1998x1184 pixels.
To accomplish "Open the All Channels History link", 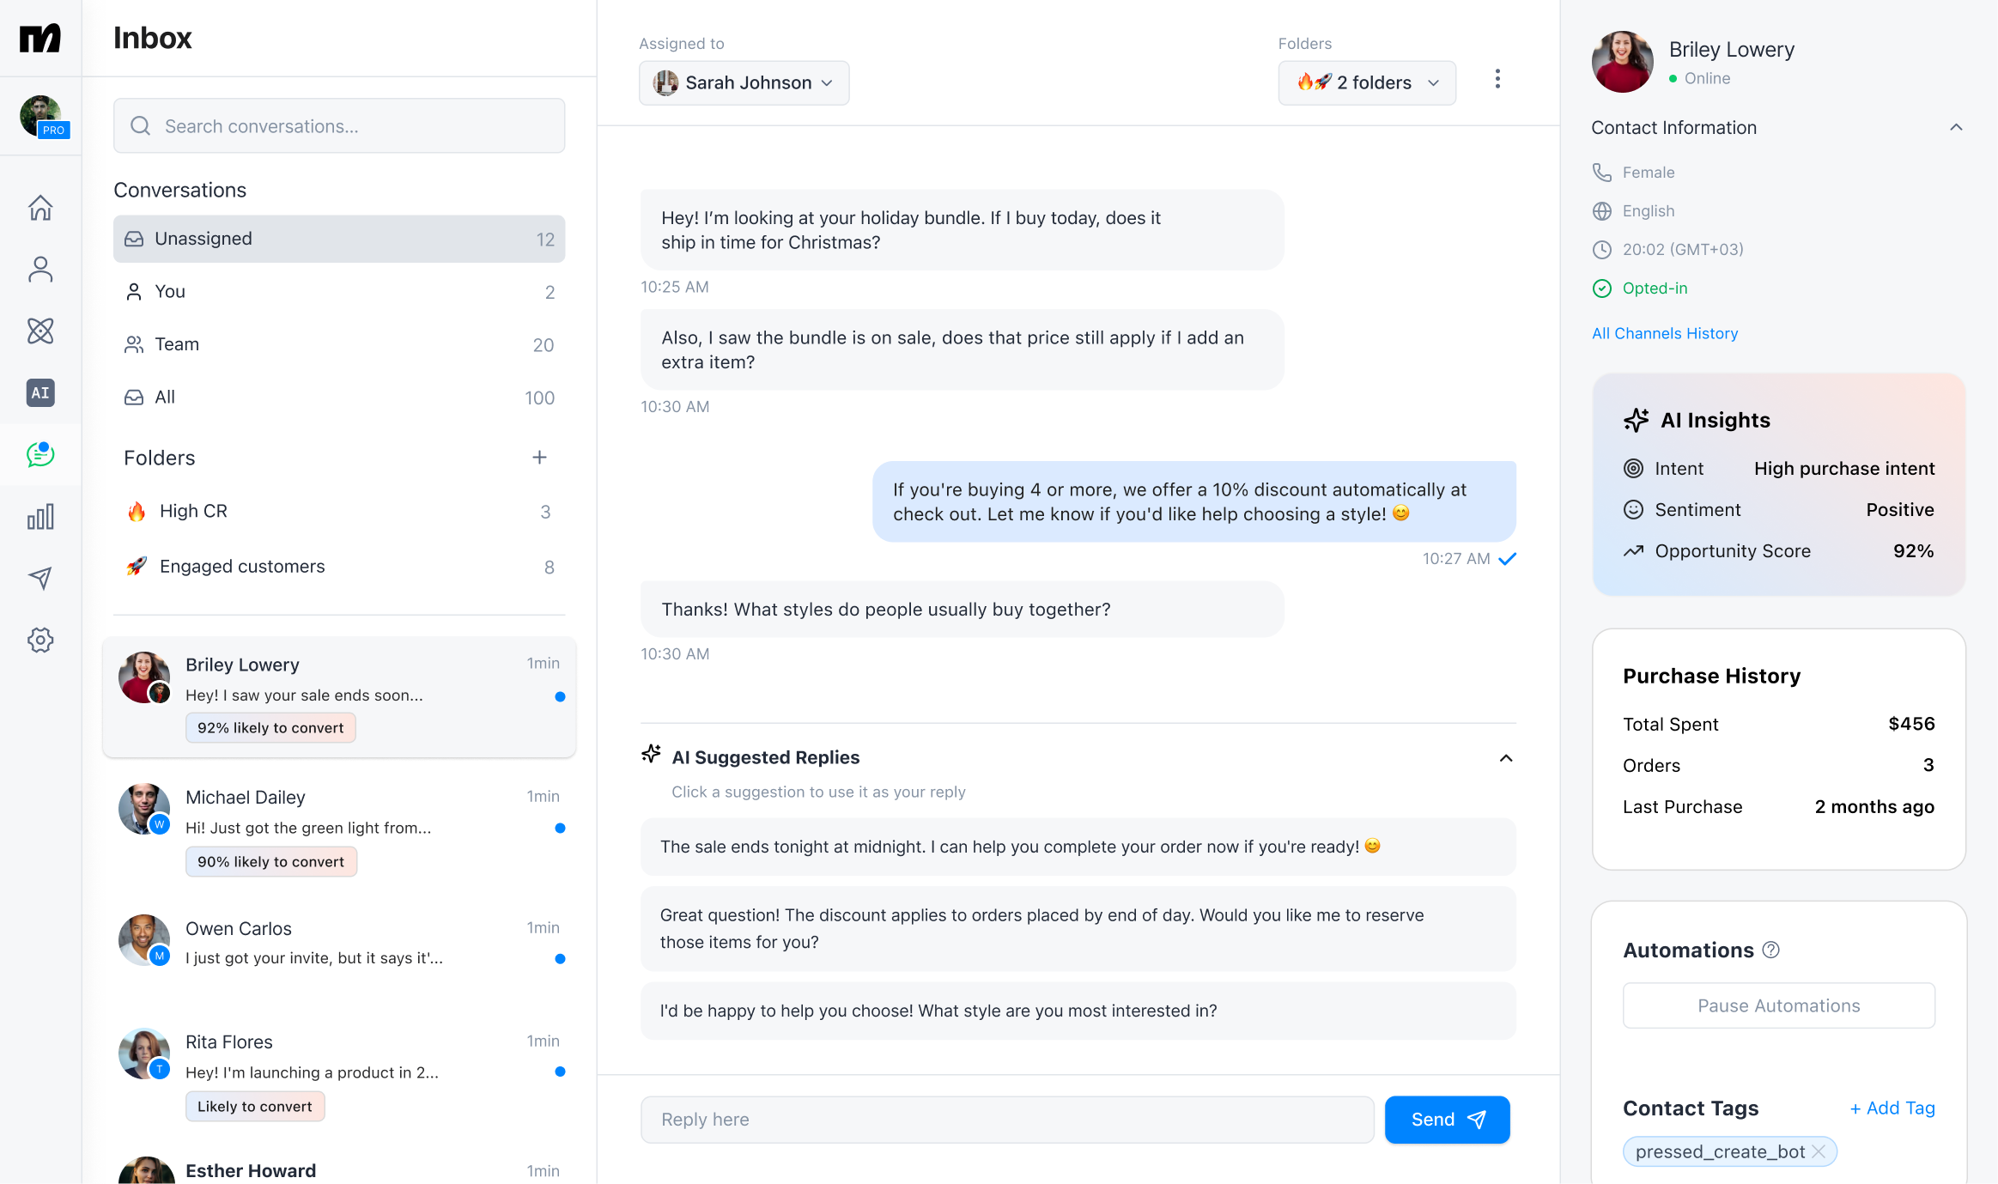I will point(1665,333).
